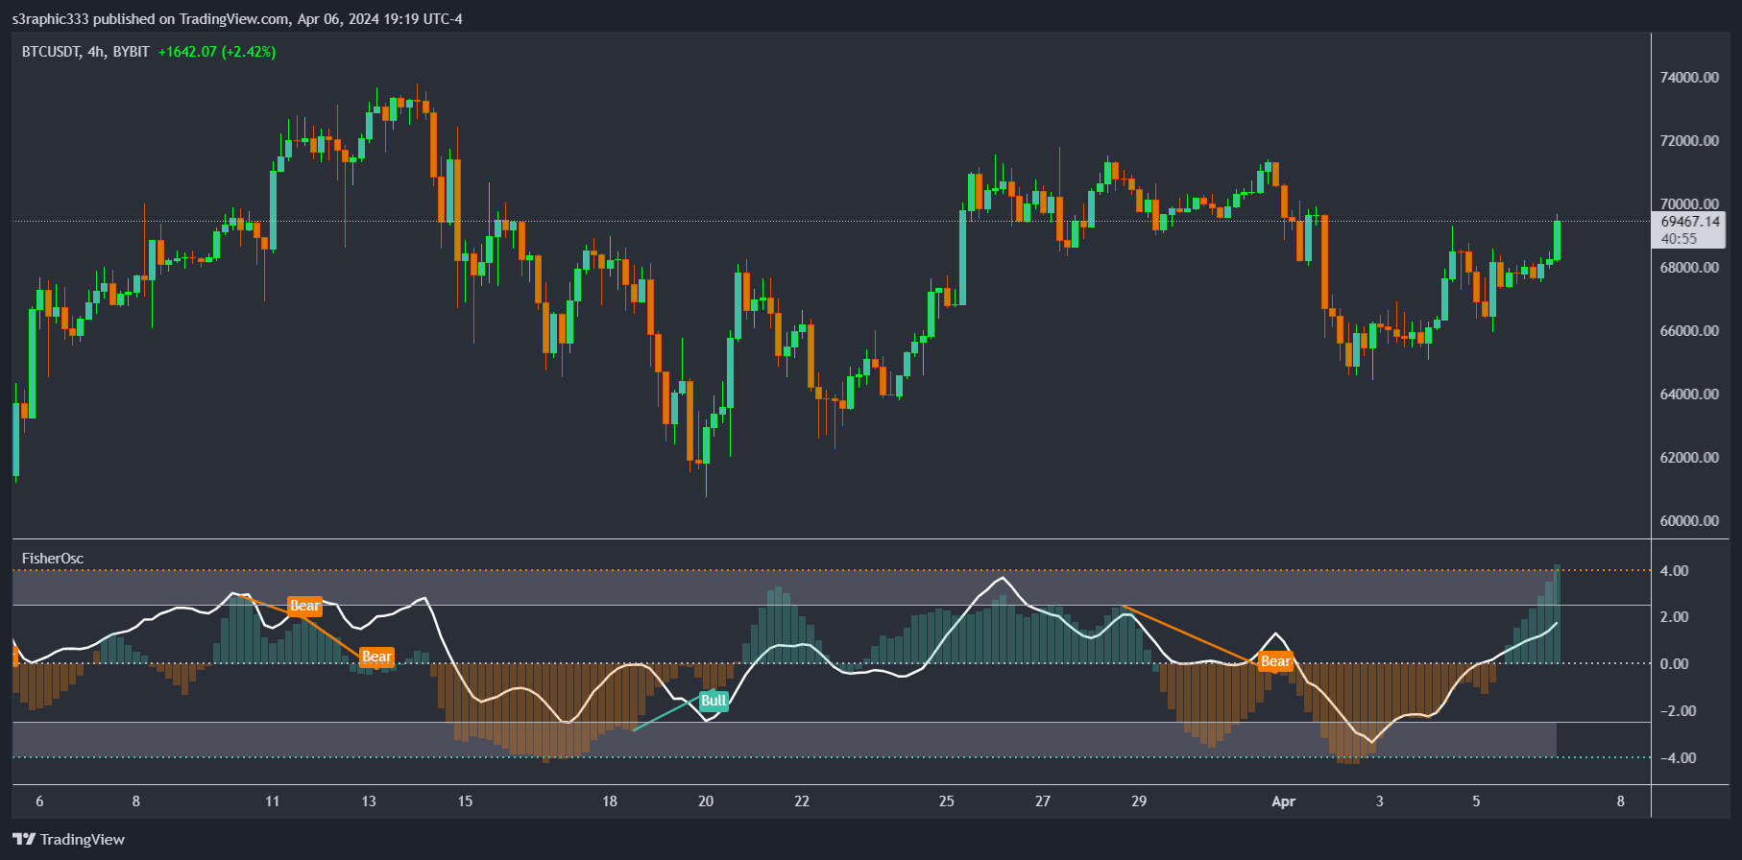Click the date label 15 on time axis
Viewport: 1742px width, 860px height.
point(465,801)
